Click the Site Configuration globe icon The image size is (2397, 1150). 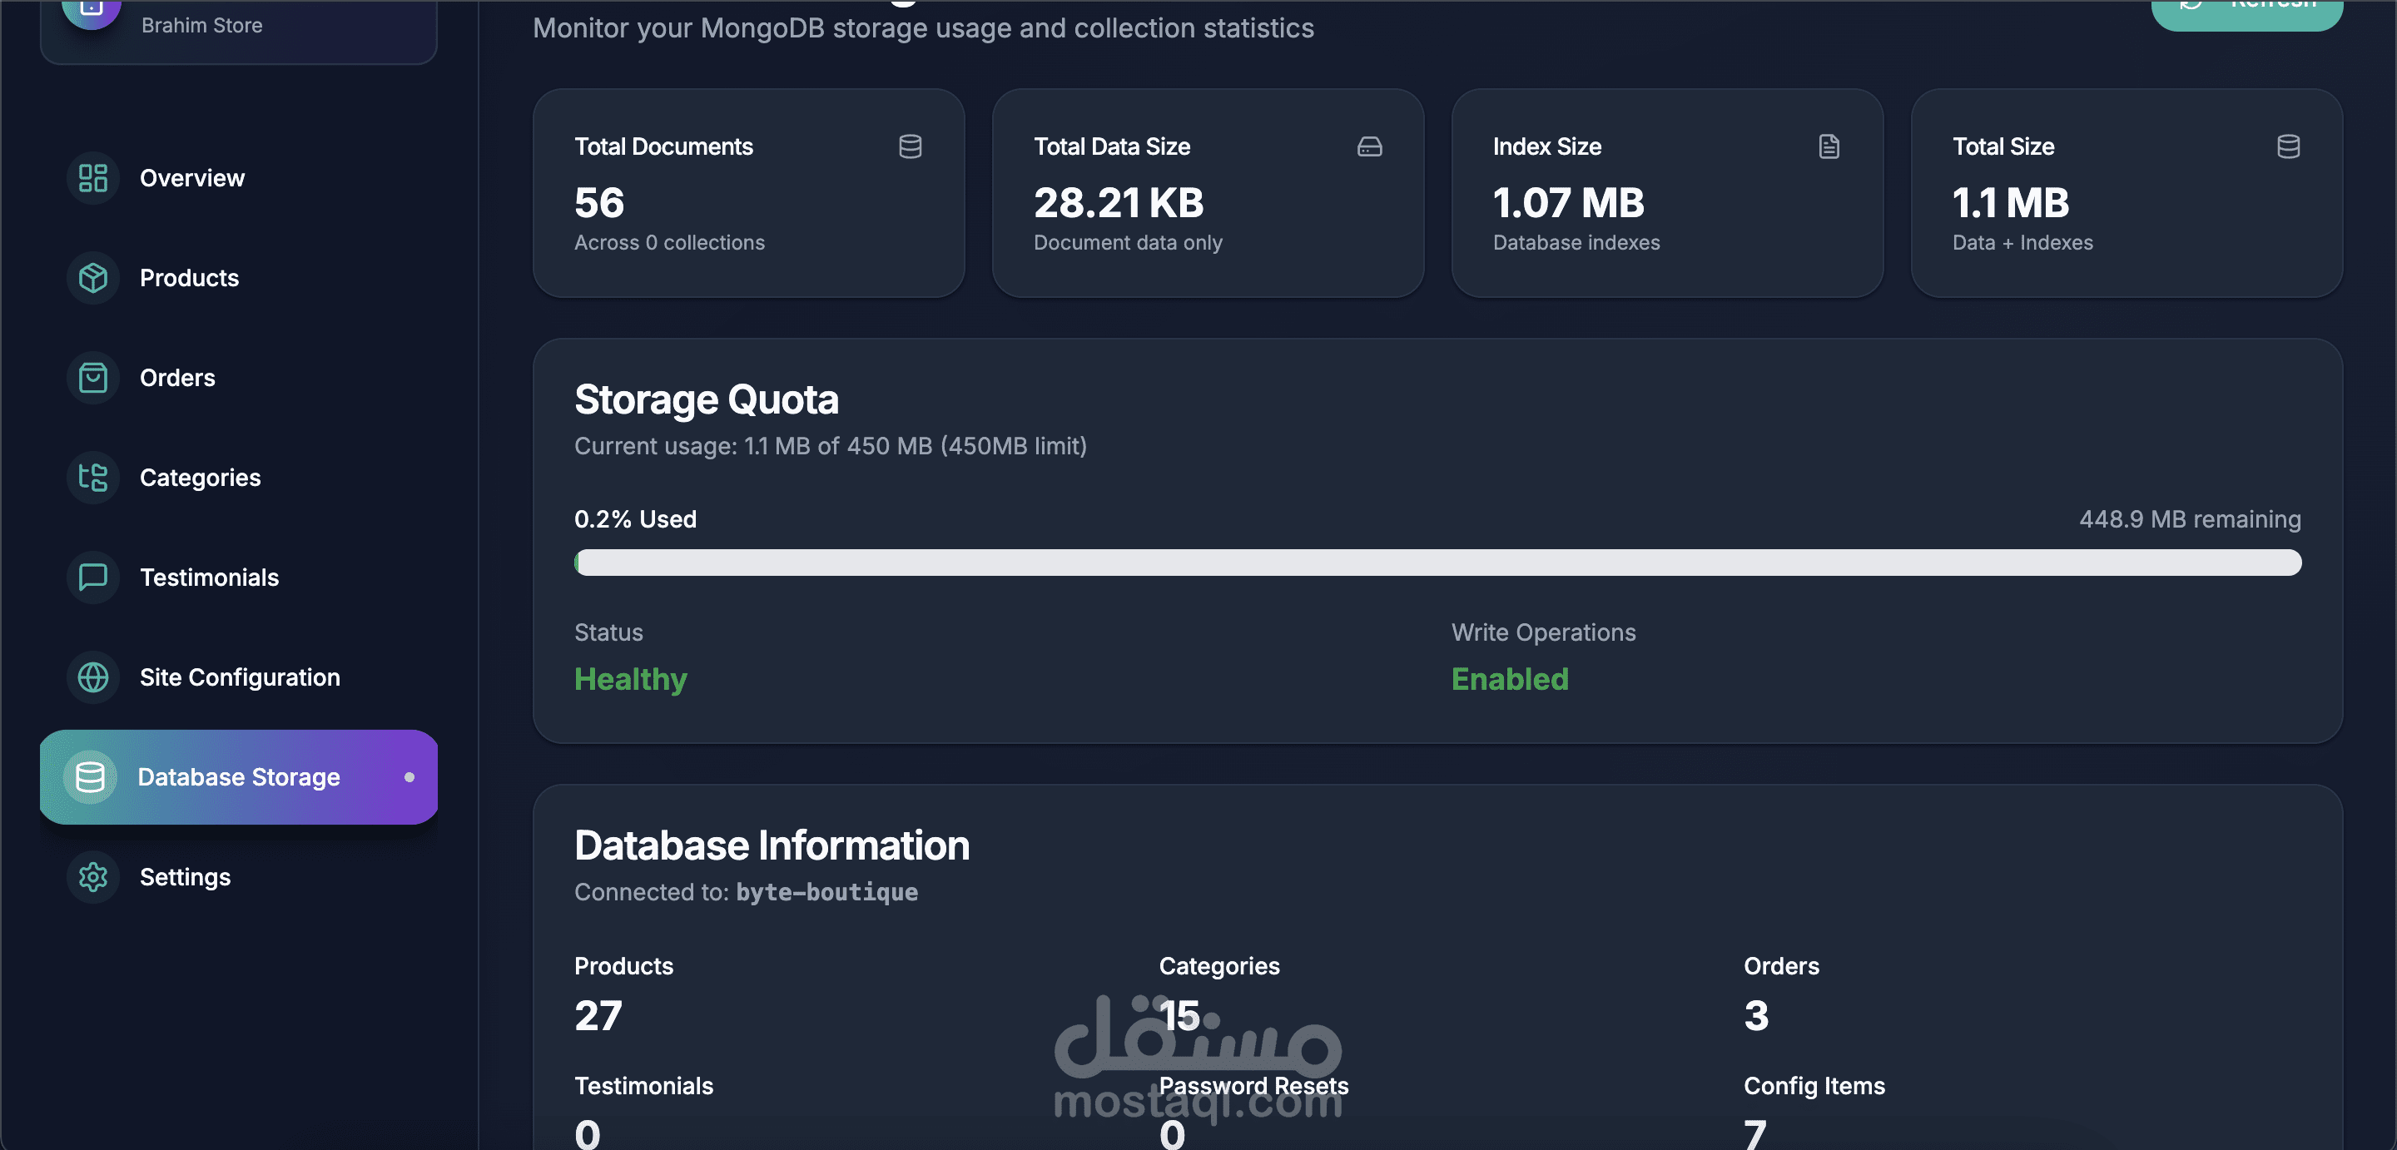93,677
